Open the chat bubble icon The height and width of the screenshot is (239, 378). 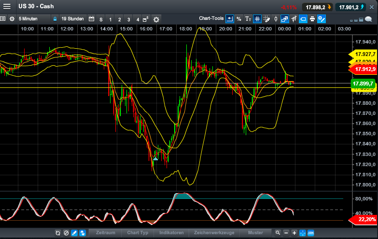(369, 19)
